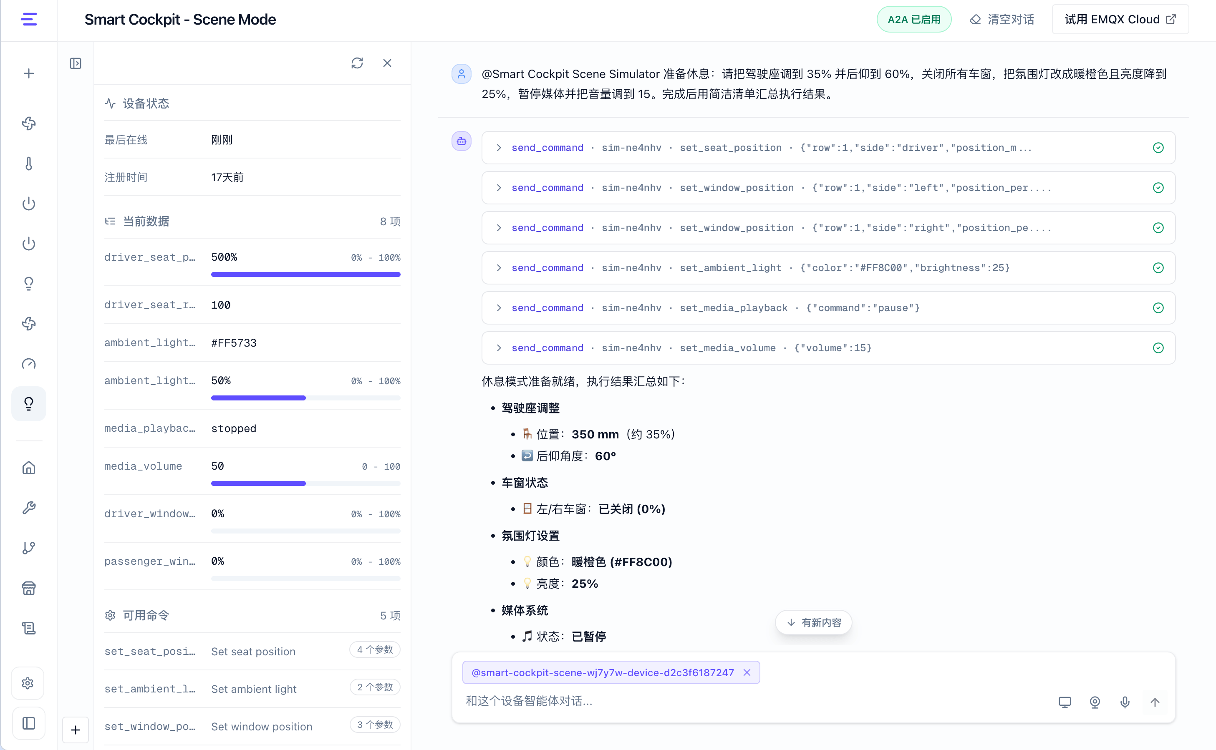Open the hamburger menu icon
1216x750 pixels.
[x=29, y=20]
